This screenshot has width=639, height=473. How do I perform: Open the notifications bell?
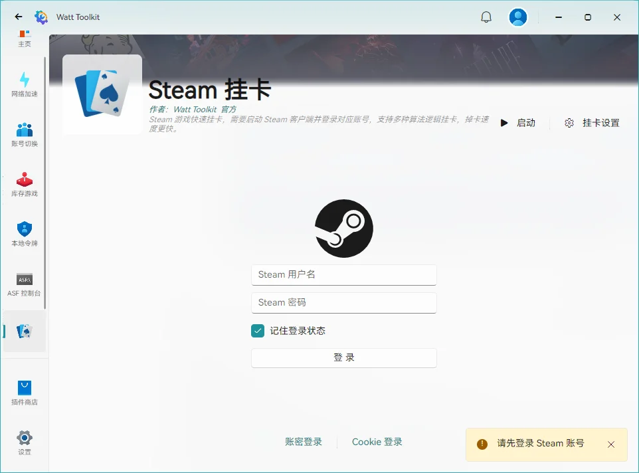click(486, 17)
